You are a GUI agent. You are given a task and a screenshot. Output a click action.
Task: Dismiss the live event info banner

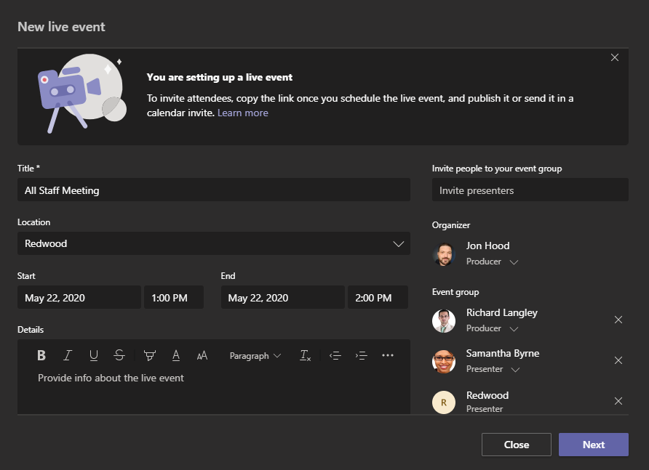(615, 57)
